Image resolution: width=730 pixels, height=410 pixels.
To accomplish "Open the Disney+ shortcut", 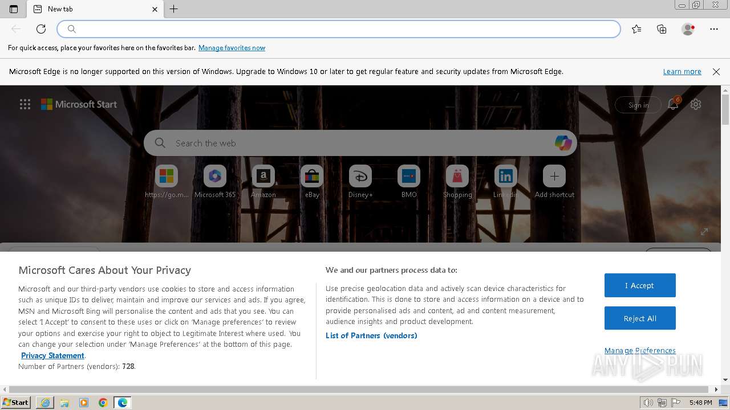I will tap(360, 182).
